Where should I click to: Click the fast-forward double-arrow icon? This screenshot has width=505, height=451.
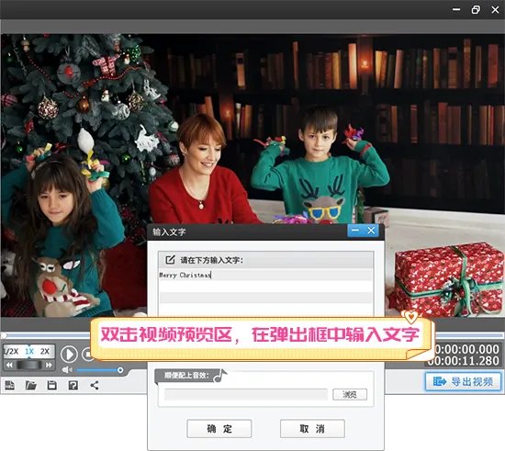tap(49, 365)
